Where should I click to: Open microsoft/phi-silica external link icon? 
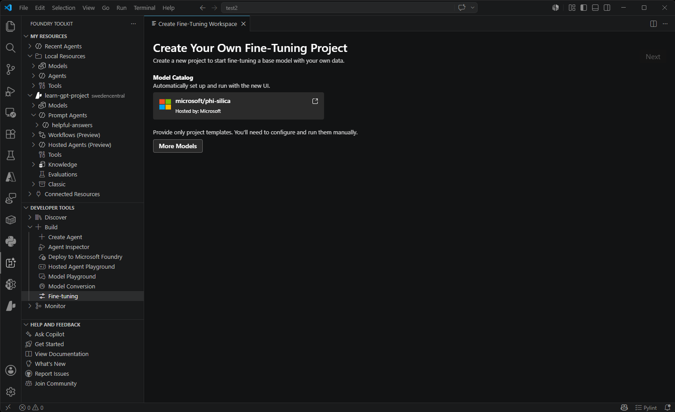pos(315,101)
